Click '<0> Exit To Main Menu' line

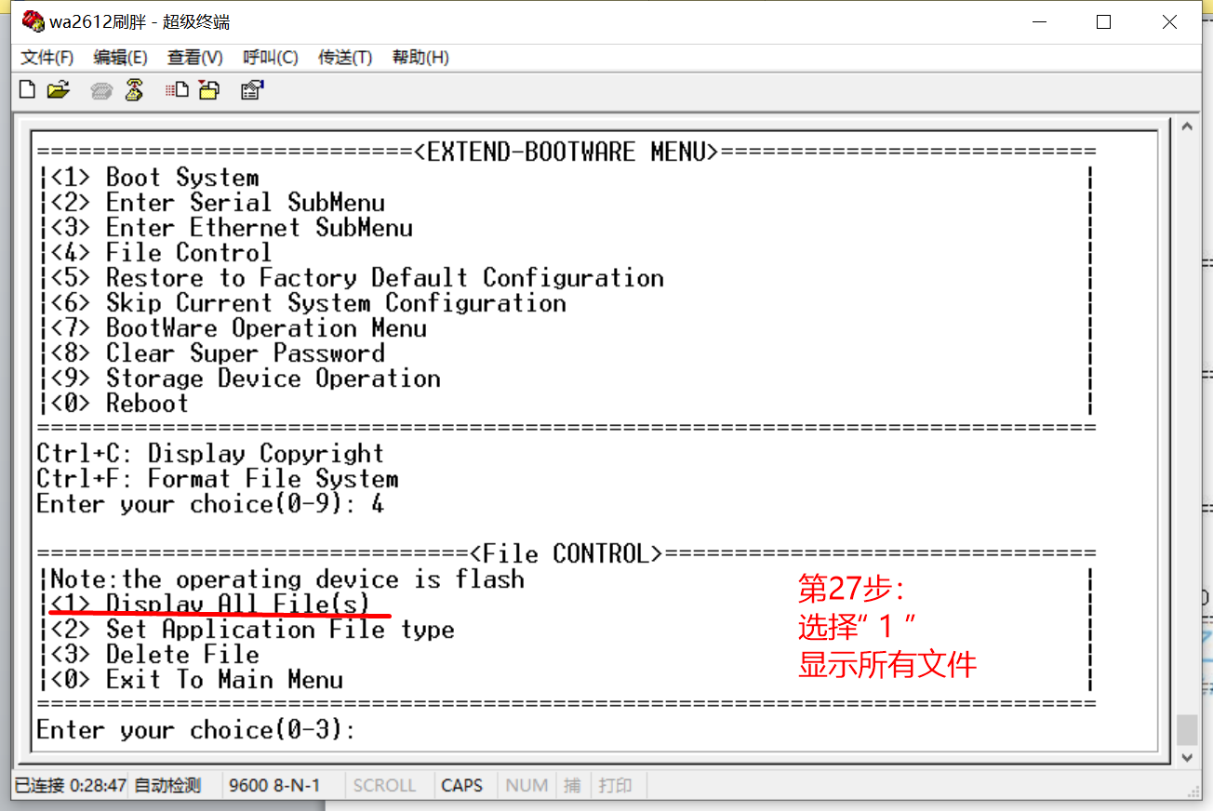(196, 680)
